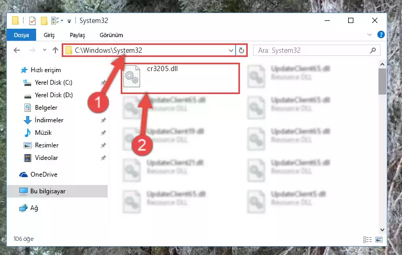Open Help with the blue question icon
Viewport: 402px width, 255px height.
coord(381,34)
